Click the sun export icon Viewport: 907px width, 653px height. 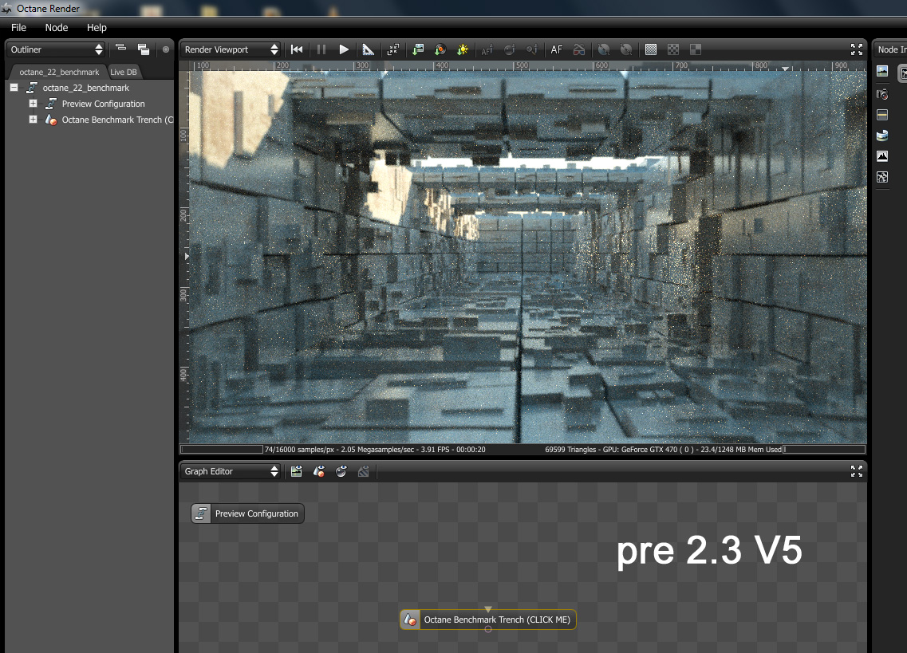pyautogui.click(x=463, y=49)
